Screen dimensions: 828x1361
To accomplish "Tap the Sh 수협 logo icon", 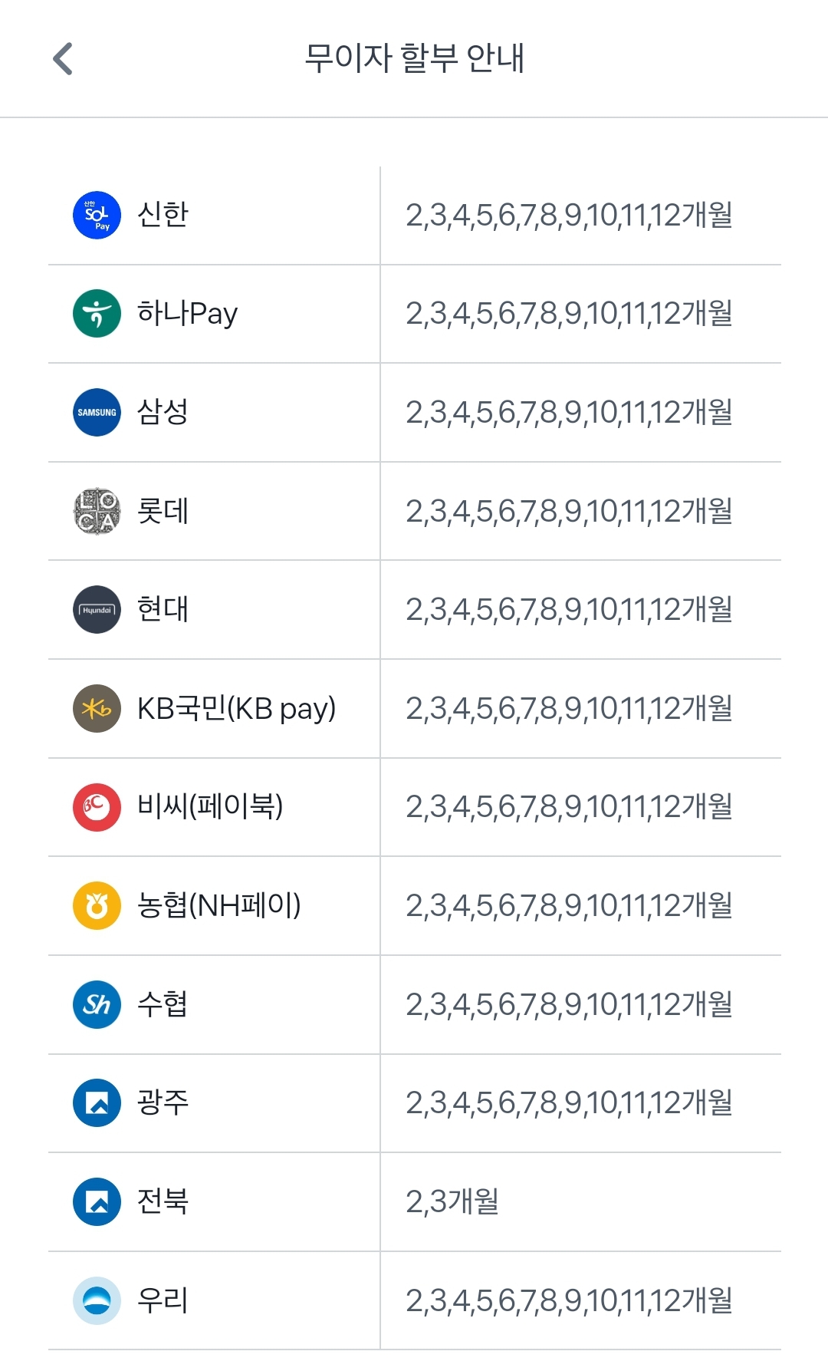I will click(x=97, y=1004).
